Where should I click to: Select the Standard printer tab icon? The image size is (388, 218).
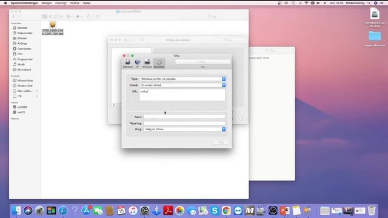128,63
